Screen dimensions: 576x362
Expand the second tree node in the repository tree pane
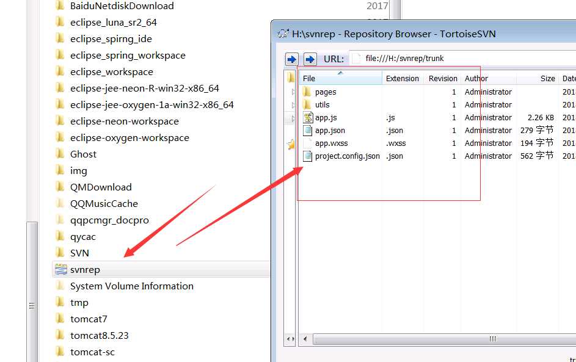coord(293,105)
